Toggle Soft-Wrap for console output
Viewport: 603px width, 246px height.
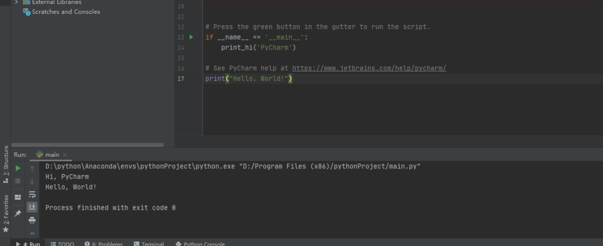[32, 194]
